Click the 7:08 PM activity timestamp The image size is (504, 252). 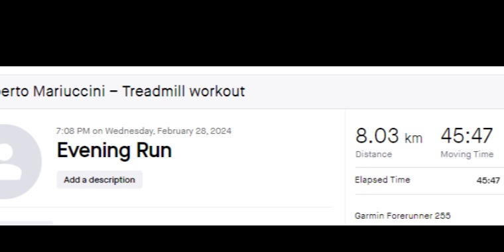(x=73, y=131)
